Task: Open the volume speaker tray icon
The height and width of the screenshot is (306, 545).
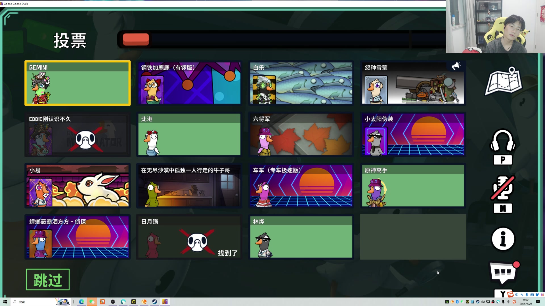Action: (483, 302)
